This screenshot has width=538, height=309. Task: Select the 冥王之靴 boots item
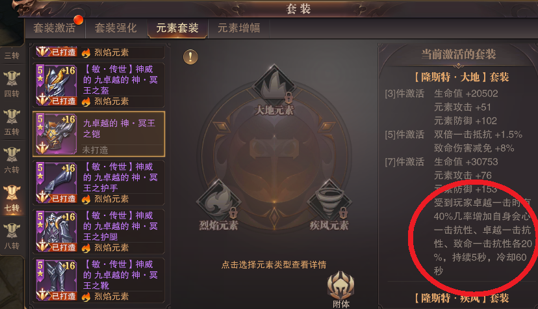click(99, 280)
